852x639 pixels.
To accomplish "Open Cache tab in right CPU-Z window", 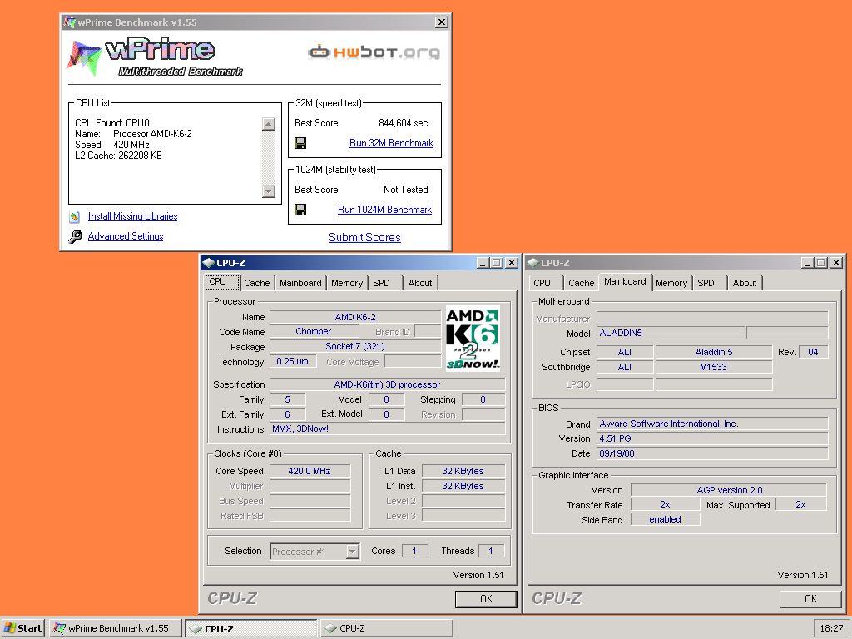I will (581, 283).
